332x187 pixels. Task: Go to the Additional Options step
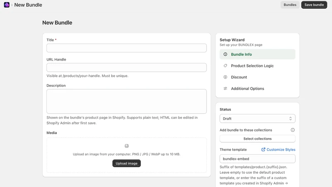(x=257, y=89)
